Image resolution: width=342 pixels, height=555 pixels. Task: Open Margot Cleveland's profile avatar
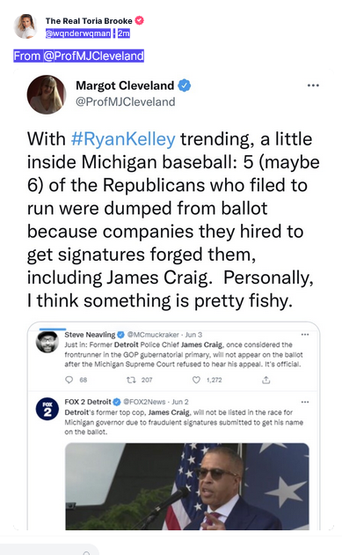pos(47,94)
